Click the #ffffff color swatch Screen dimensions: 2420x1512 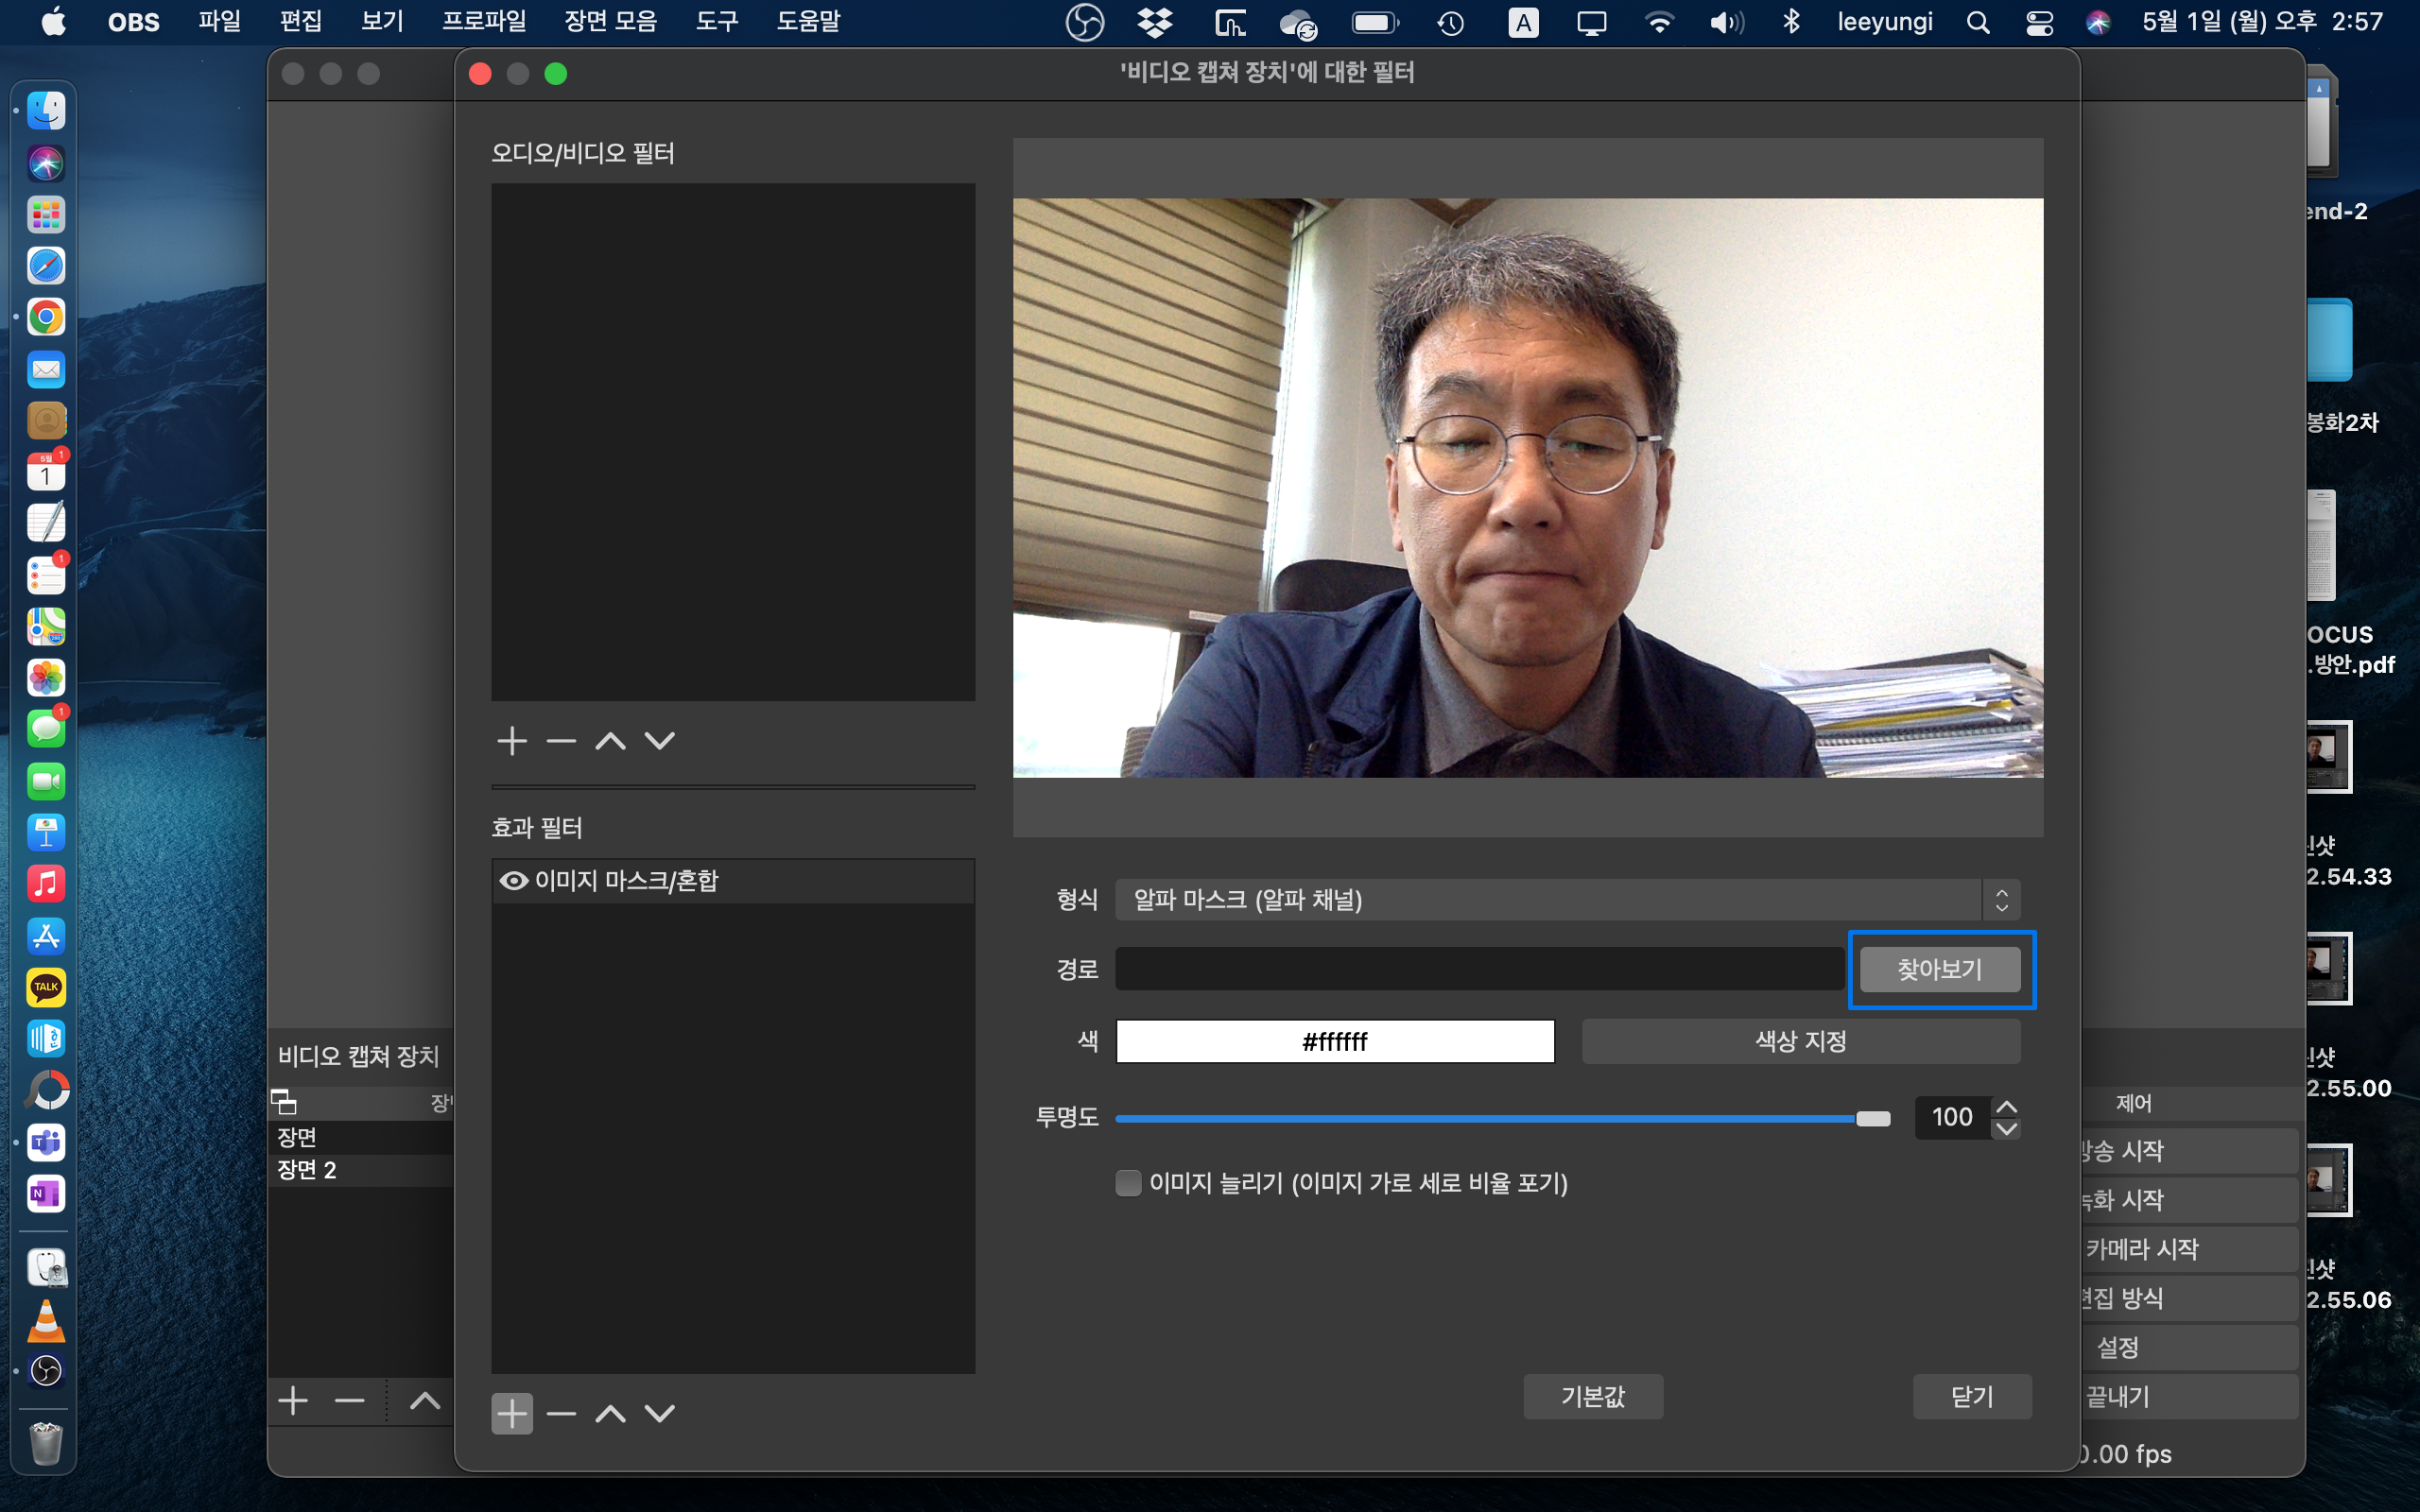[1334, 1042]
